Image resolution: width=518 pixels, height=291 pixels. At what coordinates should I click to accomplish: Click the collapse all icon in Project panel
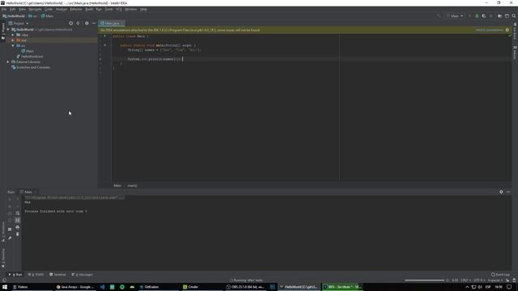(79, 23)
